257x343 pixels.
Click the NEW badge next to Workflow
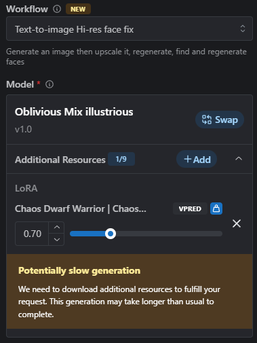(78, 10)
